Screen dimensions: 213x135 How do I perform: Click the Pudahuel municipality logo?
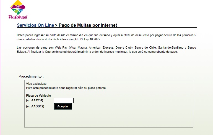(18, 9)
